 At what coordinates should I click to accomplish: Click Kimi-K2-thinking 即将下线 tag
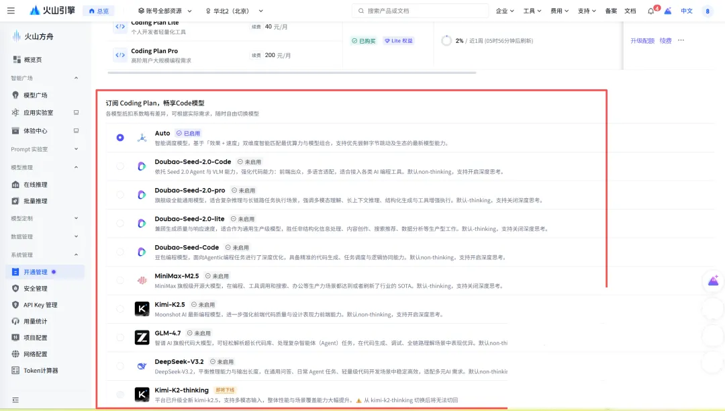pos(225,390)
